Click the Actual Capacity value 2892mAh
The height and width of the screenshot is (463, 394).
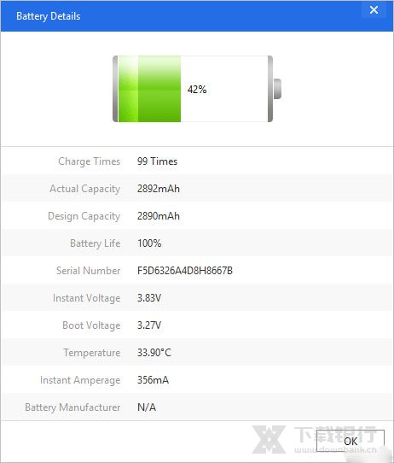(159, 189)
